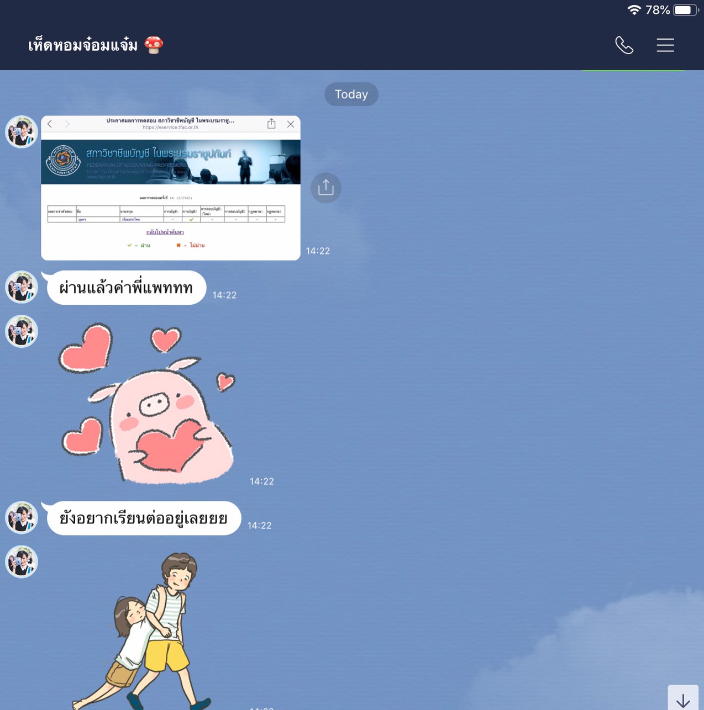This screenshot has height=710, width=704.
Task: Tap the chat name 'เห็ดหอมจ๋อมแจ๋ม'
Action: point(83,45)
